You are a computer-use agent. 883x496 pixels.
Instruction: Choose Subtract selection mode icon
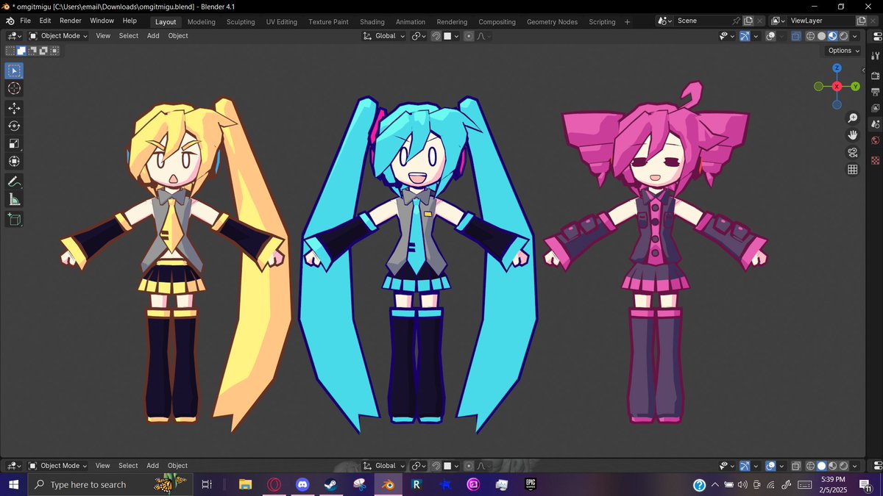click(x=33, y=51)
